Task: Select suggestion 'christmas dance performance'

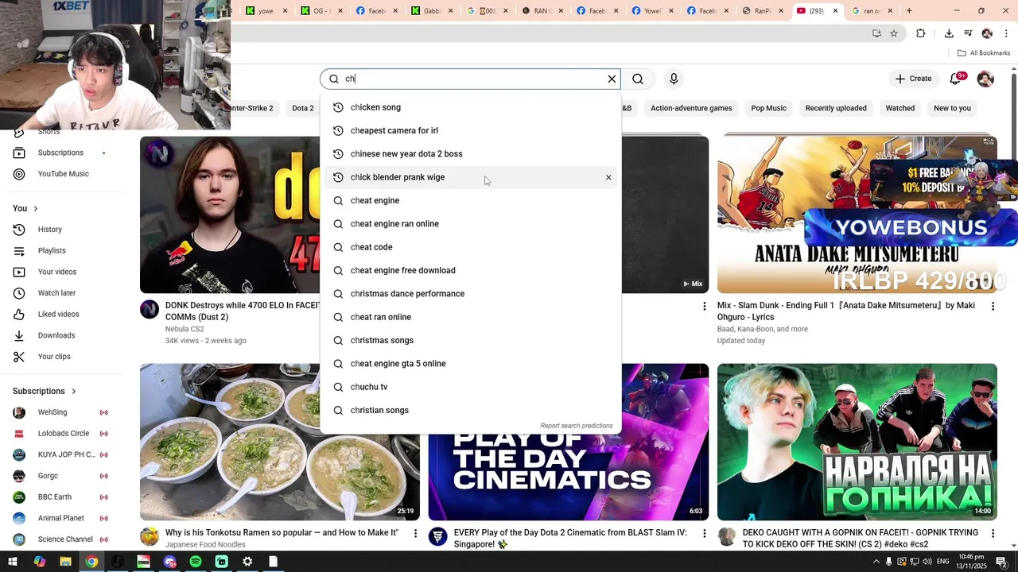Action: tap(471, 294)
